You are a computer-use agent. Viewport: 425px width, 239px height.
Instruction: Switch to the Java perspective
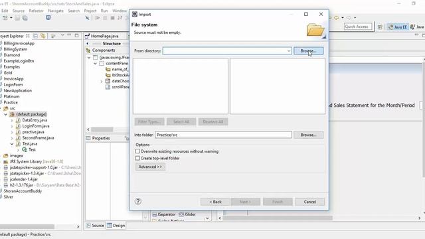[417, 27]
